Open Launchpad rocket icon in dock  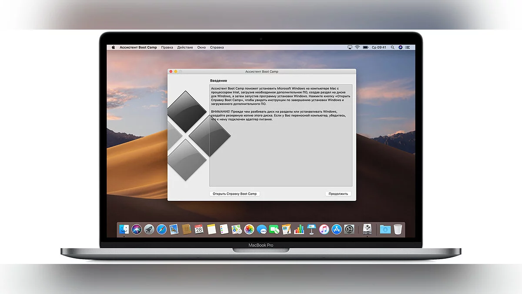click(149, 229)
